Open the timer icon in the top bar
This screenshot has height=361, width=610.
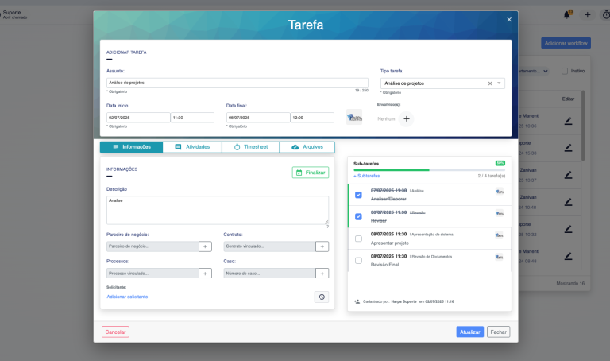(x=606, y=15)
